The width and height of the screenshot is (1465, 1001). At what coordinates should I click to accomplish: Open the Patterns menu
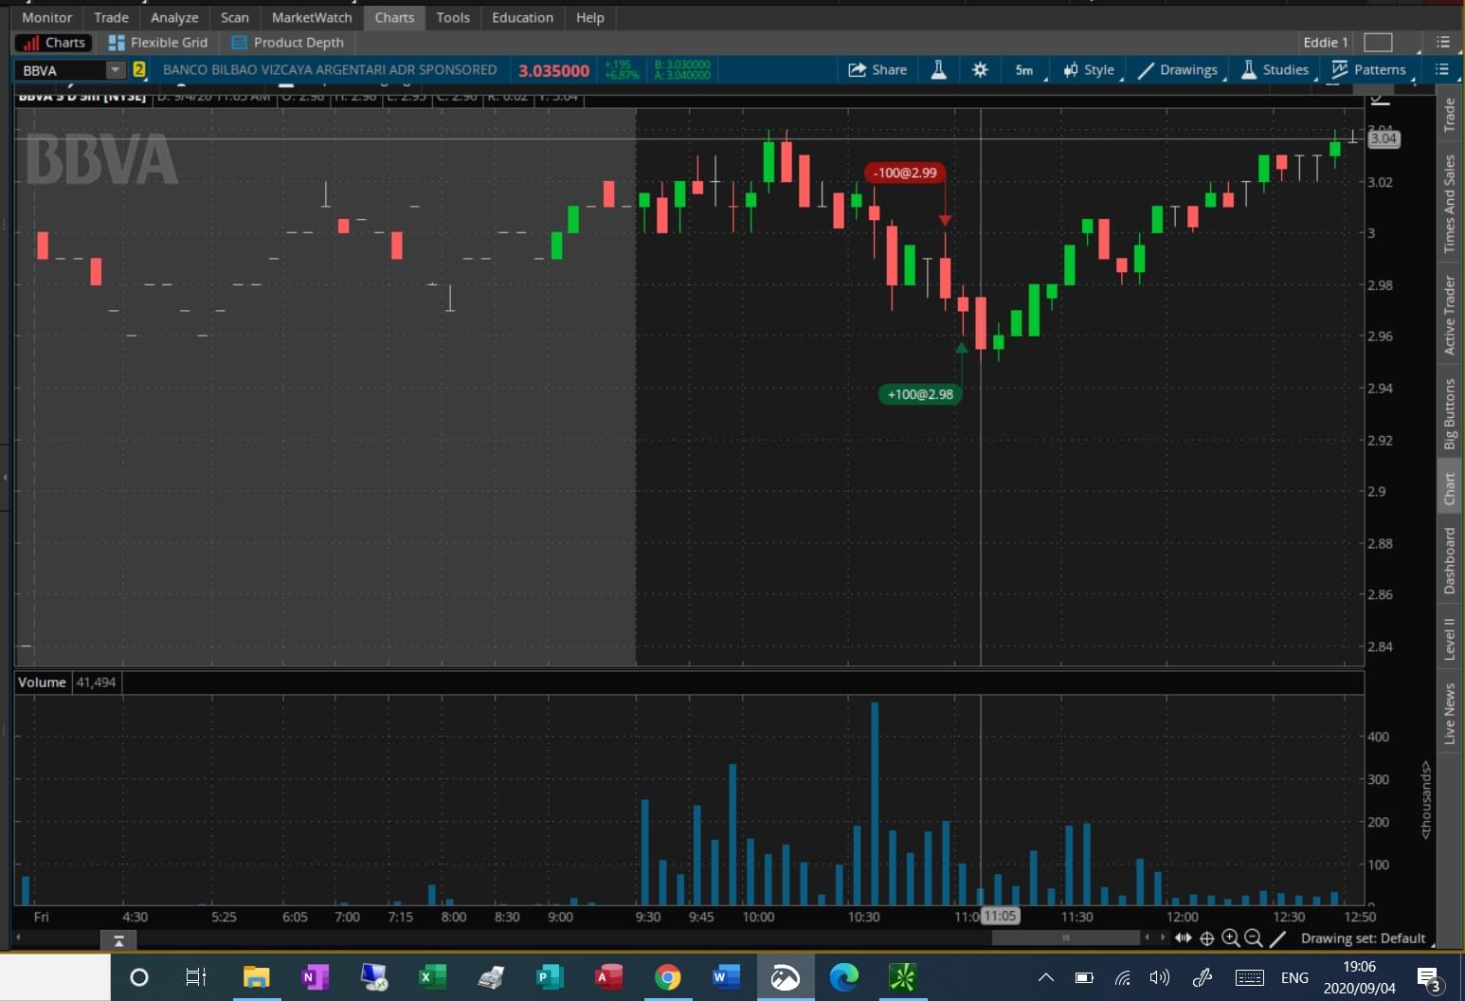[x=1370, y=69]
